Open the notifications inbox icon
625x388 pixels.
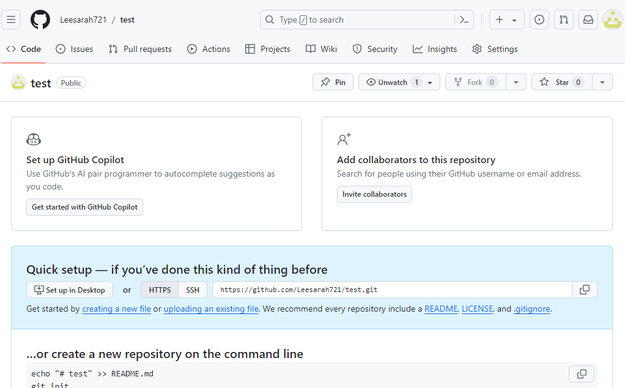(x=588, y=20)
